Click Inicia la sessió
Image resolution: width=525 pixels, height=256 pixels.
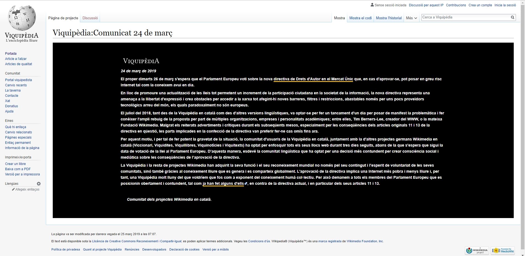[x=505, y=5]
